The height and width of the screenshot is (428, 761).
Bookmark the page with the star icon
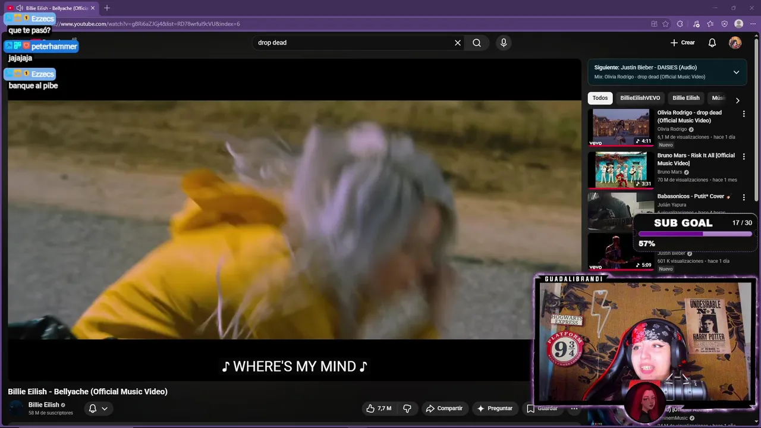pyautogui.click(x=665, y=24)
